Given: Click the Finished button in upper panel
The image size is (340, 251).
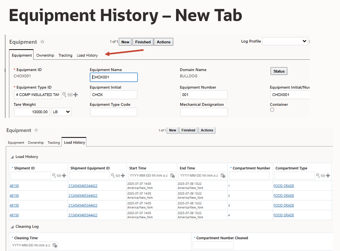Looking at the screenshot, I should pos(143,42).
